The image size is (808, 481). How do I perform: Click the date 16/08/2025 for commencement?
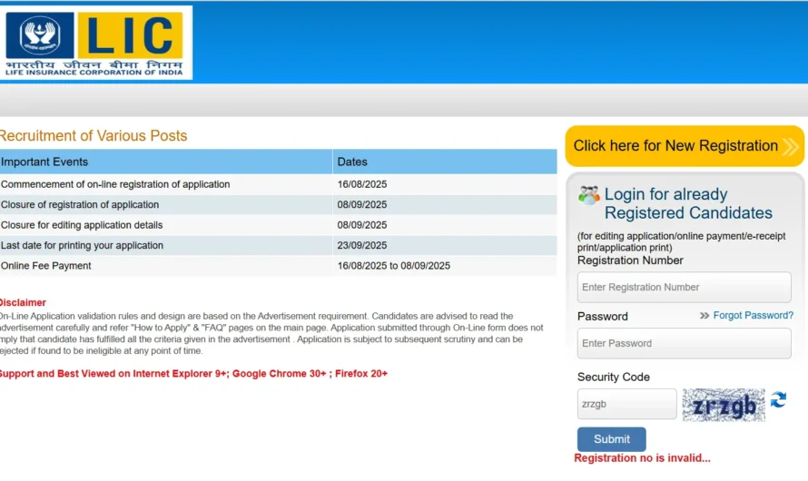[361, 184]
